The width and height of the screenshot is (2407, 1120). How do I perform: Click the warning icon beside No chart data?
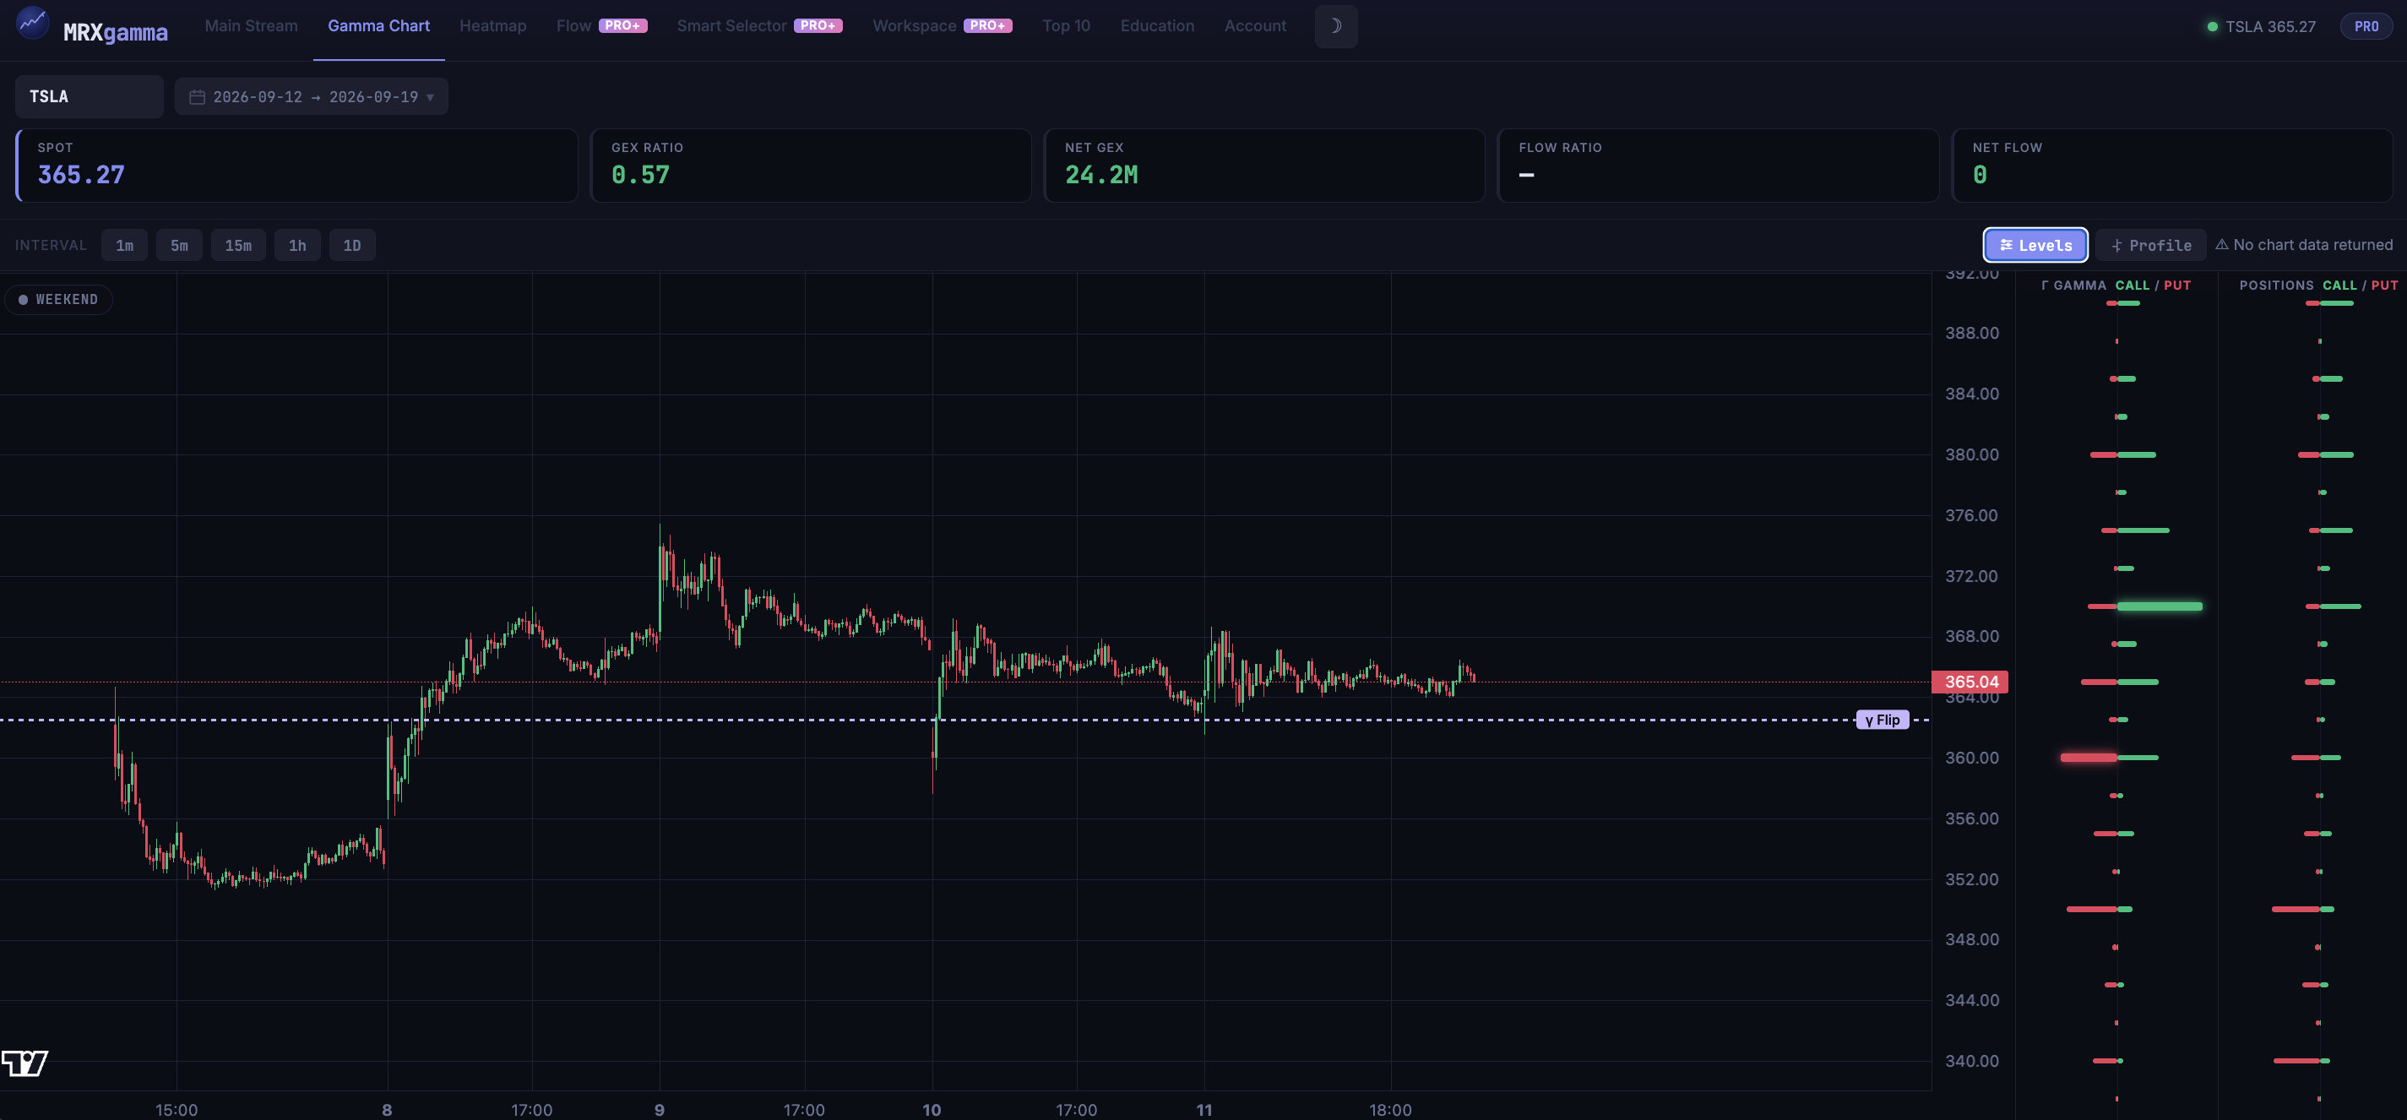click(x=2221, y=245)
